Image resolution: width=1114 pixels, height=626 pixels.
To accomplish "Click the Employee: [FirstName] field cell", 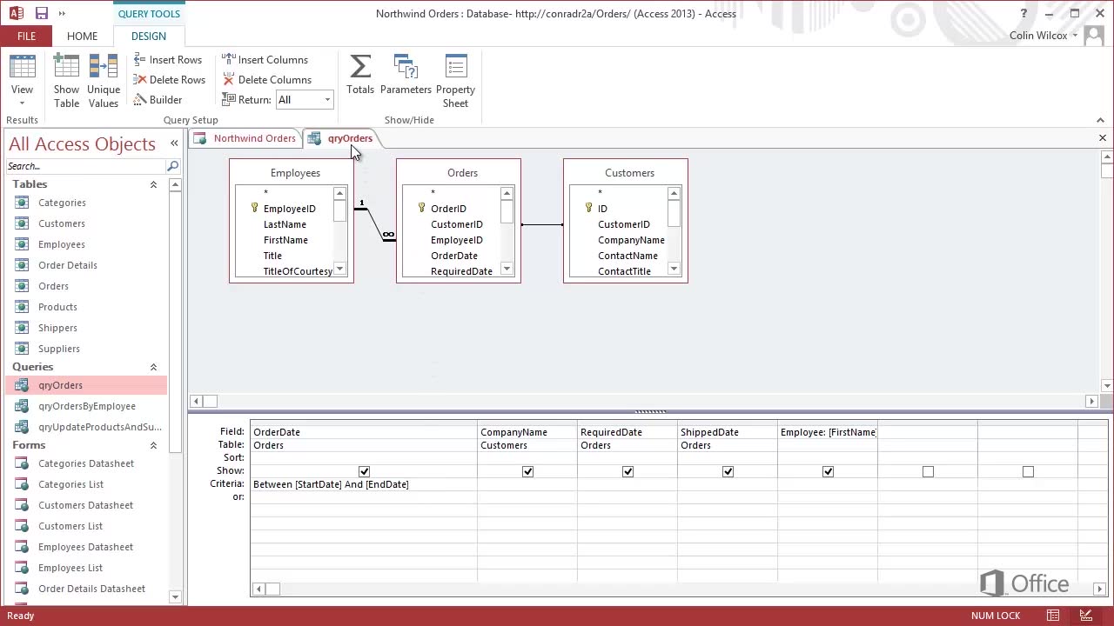I will click(x=828, y=432).
